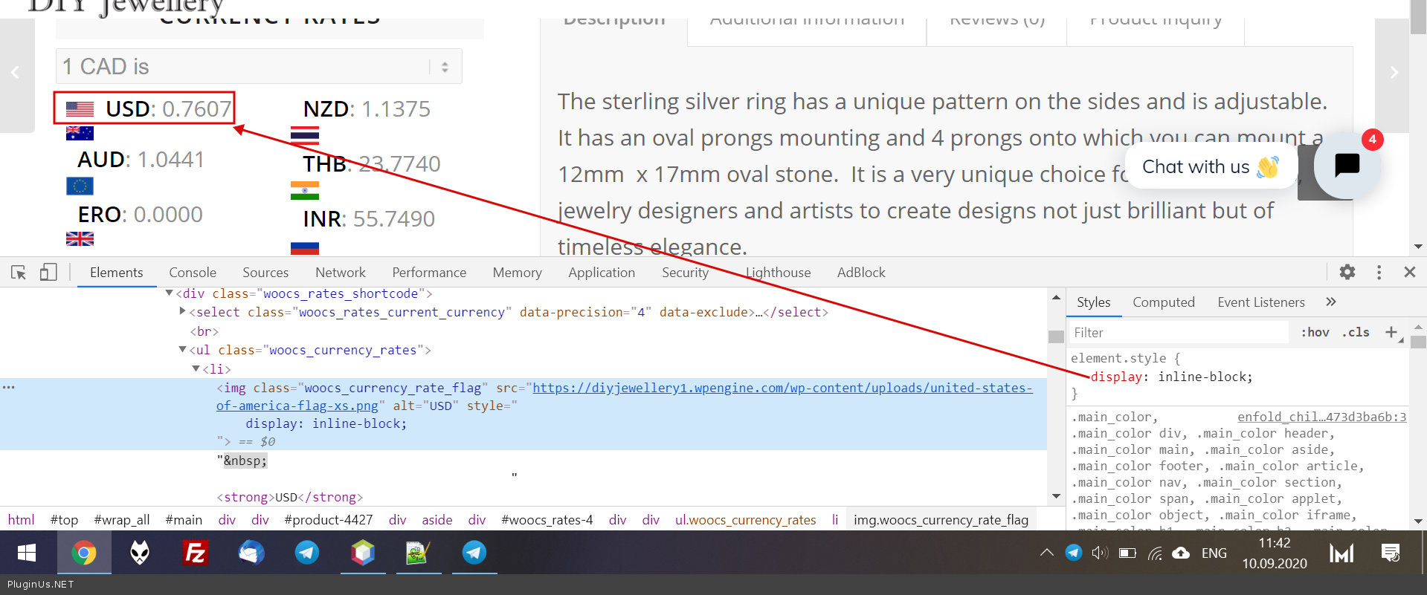Click the chat bubble widget icon
This screenshot has height=595, width=1427.
point(1347,165)
